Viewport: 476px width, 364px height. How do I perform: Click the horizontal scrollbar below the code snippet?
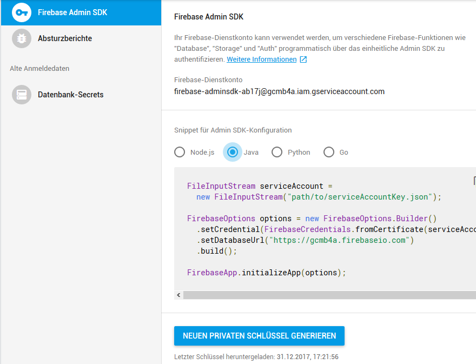click(x=325, y=295)
